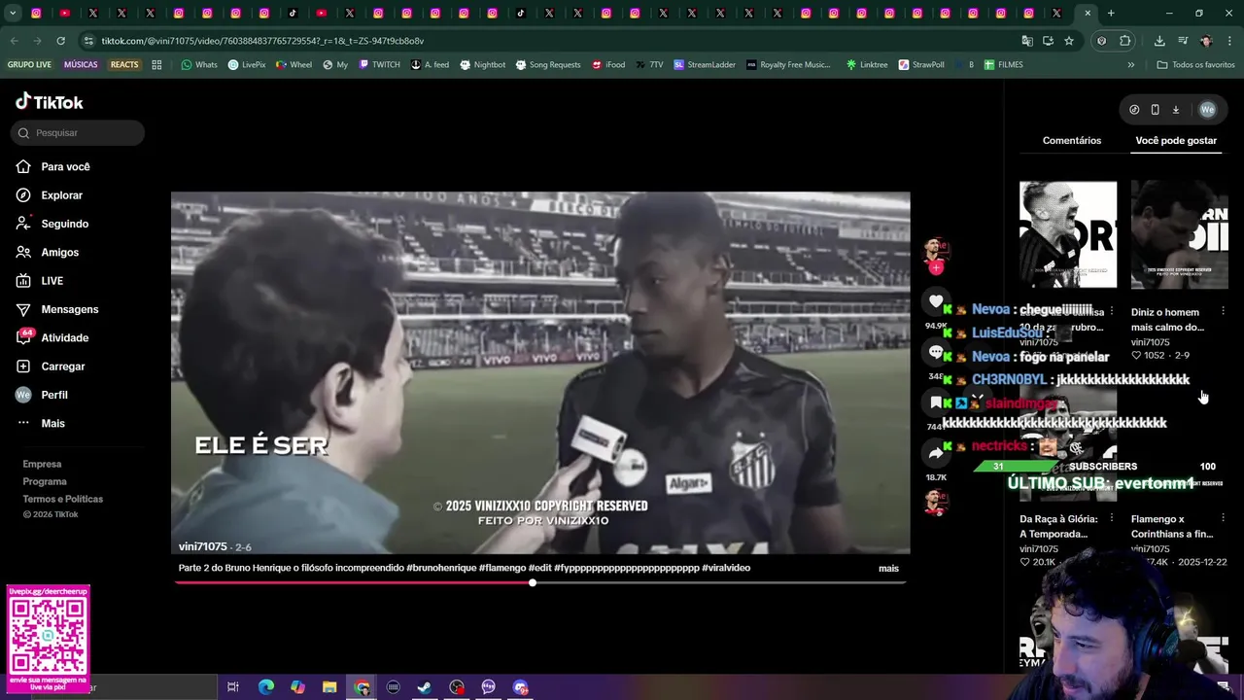Image resolution: width=1244 pixels, height=700 pixels.
Task: Open Steam from the taskbar
Action: point(425,687)
